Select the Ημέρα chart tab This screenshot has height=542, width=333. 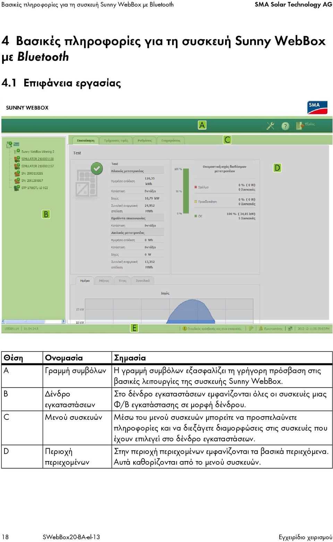click(x=85, y=281)
